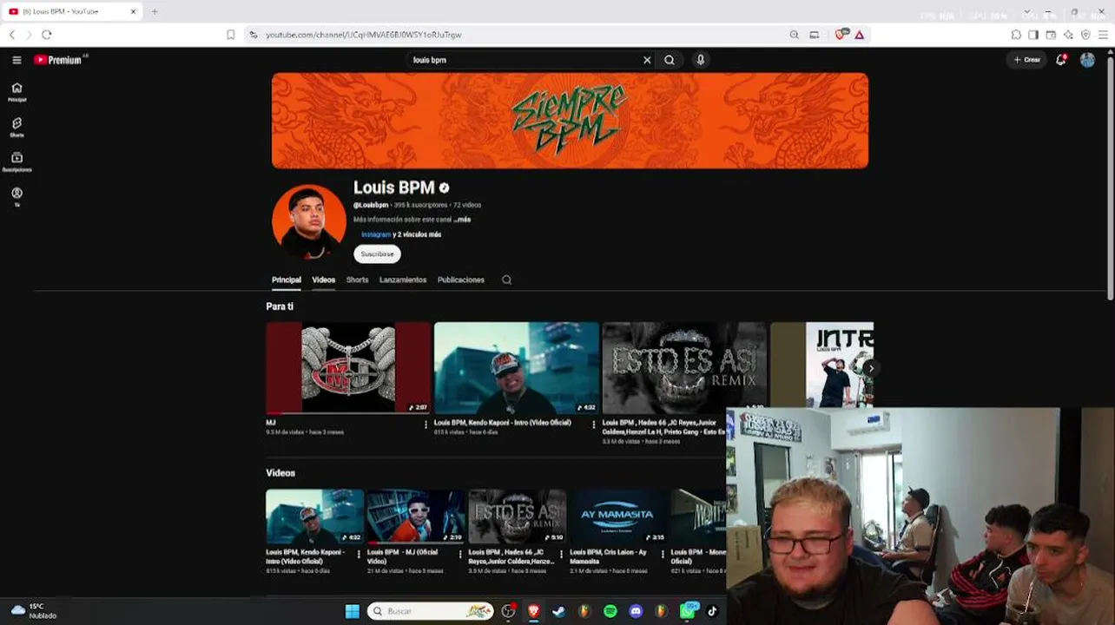Select the Principal channel tab

coord(287,280)
